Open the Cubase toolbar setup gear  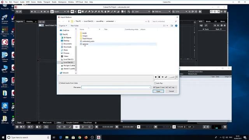pyautogui.click(x=225, y=12)
